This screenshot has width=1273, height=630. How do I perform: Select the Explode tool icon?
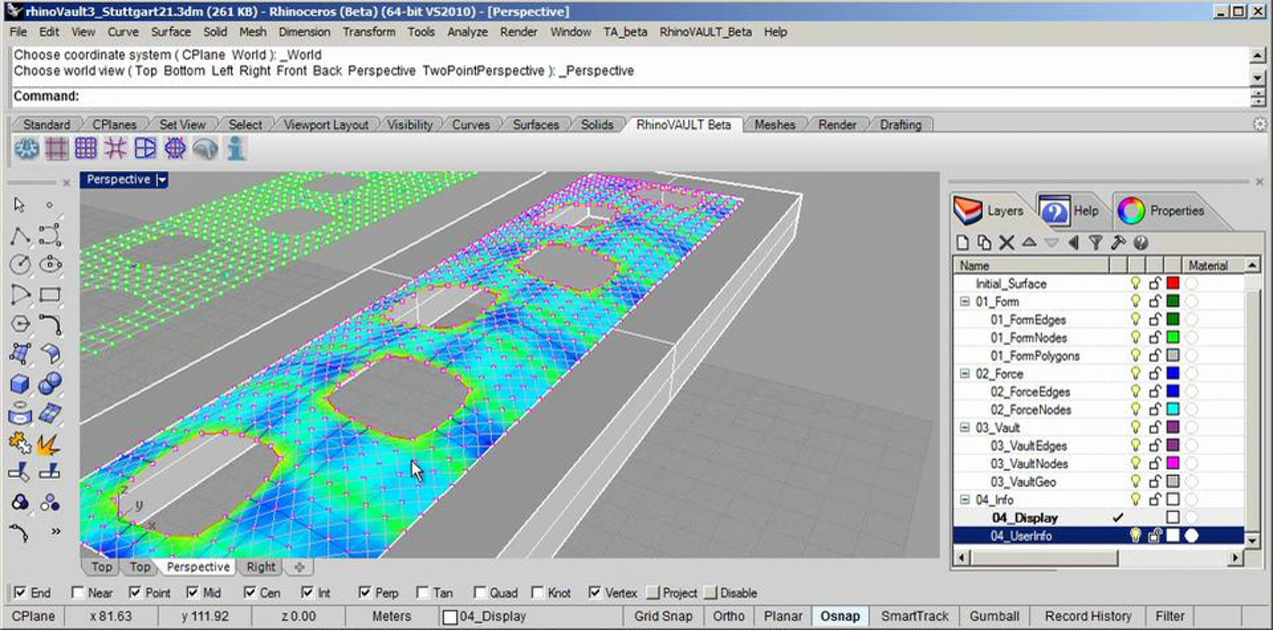pyautogui.click(x=49, y=444)
